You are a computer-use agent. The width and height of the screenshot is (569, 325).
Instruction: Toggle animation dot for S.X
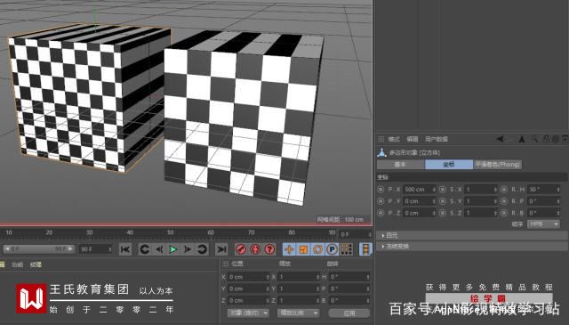click(443, 190)
